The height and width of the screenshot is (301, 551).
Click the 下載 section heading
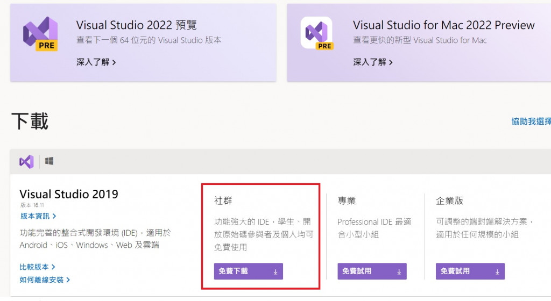[30, 121]
